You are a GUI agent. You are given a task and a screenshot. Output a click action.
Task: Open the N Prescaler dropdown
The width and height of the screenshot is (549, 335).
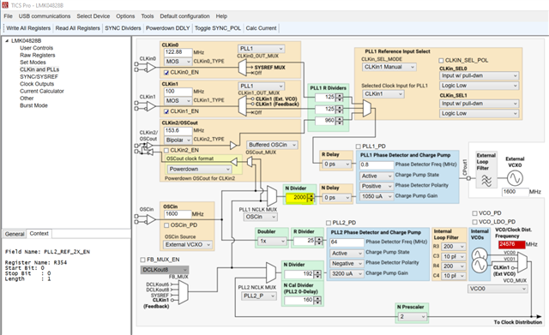pos(413,317)
